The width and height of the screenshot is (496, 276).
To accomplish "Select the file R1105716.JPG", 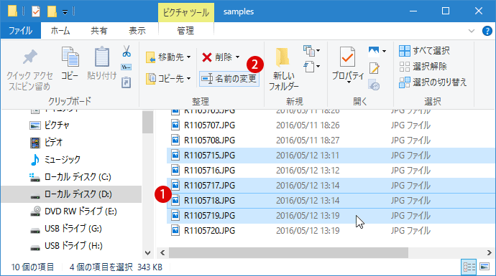I will click(x=331, y=171).
